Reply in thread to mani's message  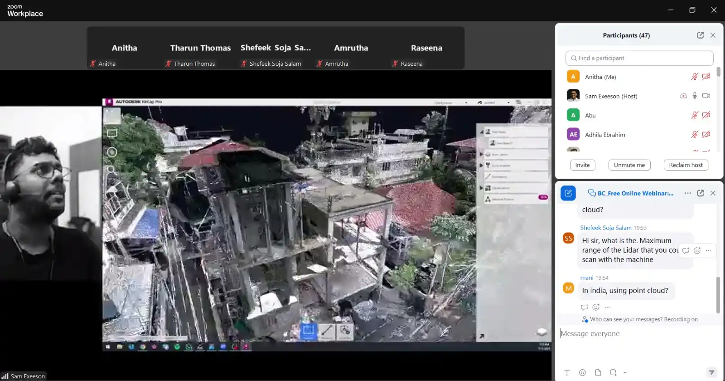tap(585, 307)
